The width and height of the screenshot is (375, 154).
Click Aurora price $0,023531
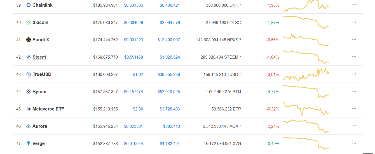pyautogui.click(x=133, y=126)
